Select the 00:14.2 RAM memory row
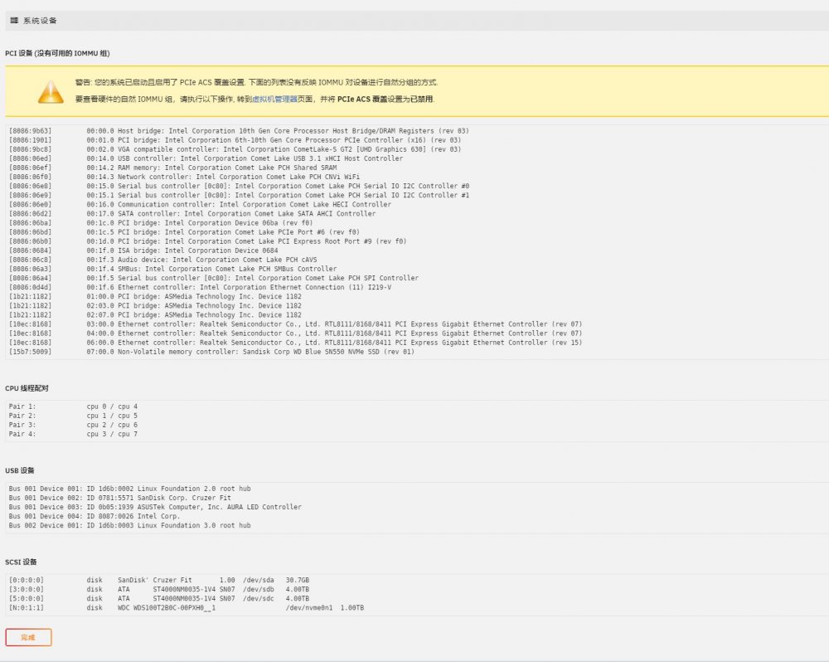Image resolution: width=829 pixels, height=662 pixels. (x=173, y=168)
